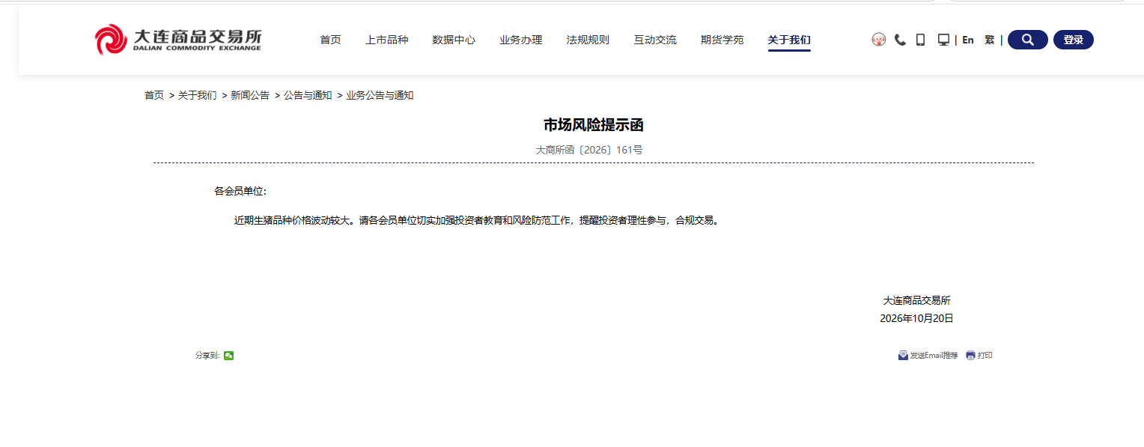
Task: Switch to Traditional Chinese (繁)
Action: coord(990,40)
